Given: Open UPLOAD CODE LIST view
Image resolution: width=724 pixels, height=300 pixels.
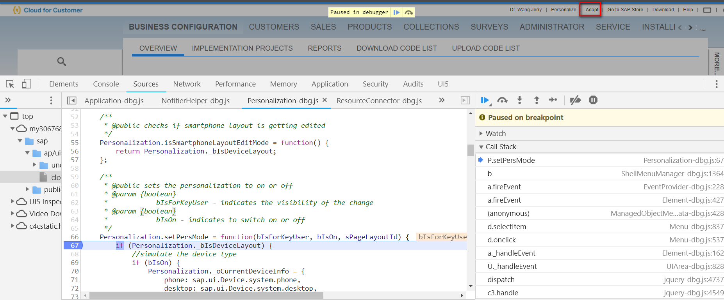Looking at the screenshot, I should point(486,48).
